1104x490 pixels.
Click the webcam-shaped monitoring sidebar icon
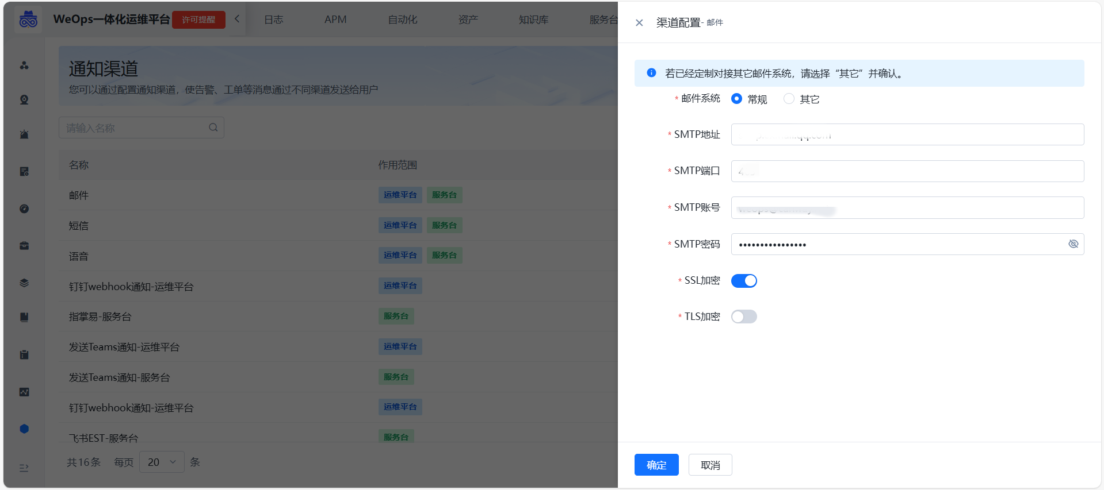pos(24,100)
